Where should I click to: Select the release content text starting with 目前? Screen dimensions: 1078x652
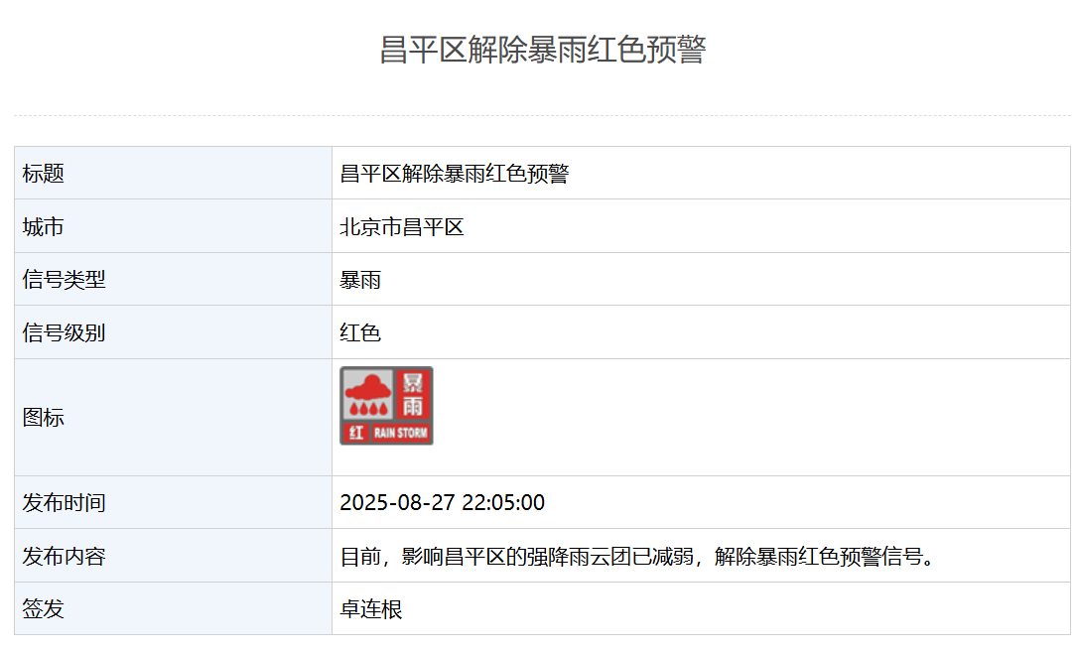[x=637, y=556]
